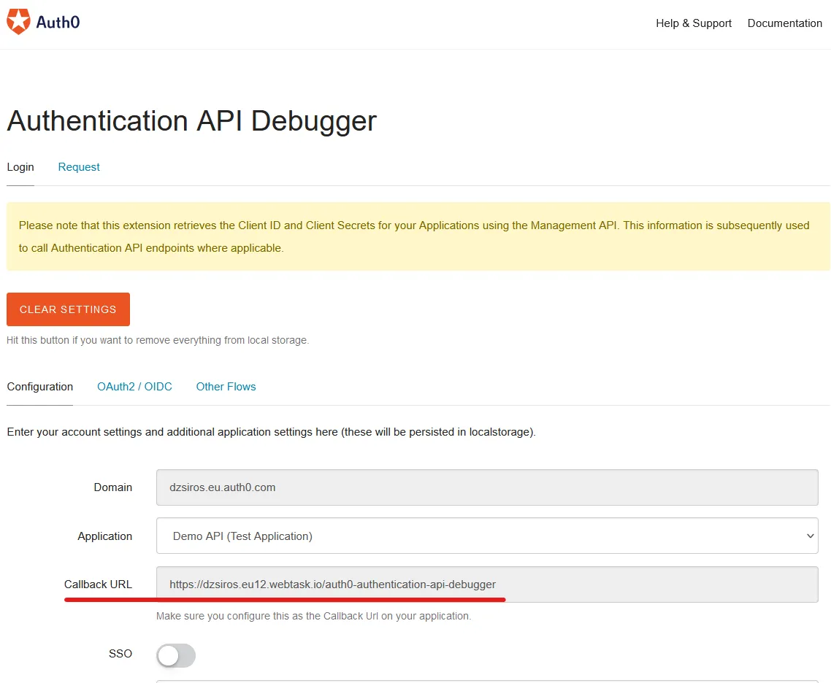This screenshot has width=831, height=683.
Task: Click the Callback URL field
Action: (x=487, y=584)
